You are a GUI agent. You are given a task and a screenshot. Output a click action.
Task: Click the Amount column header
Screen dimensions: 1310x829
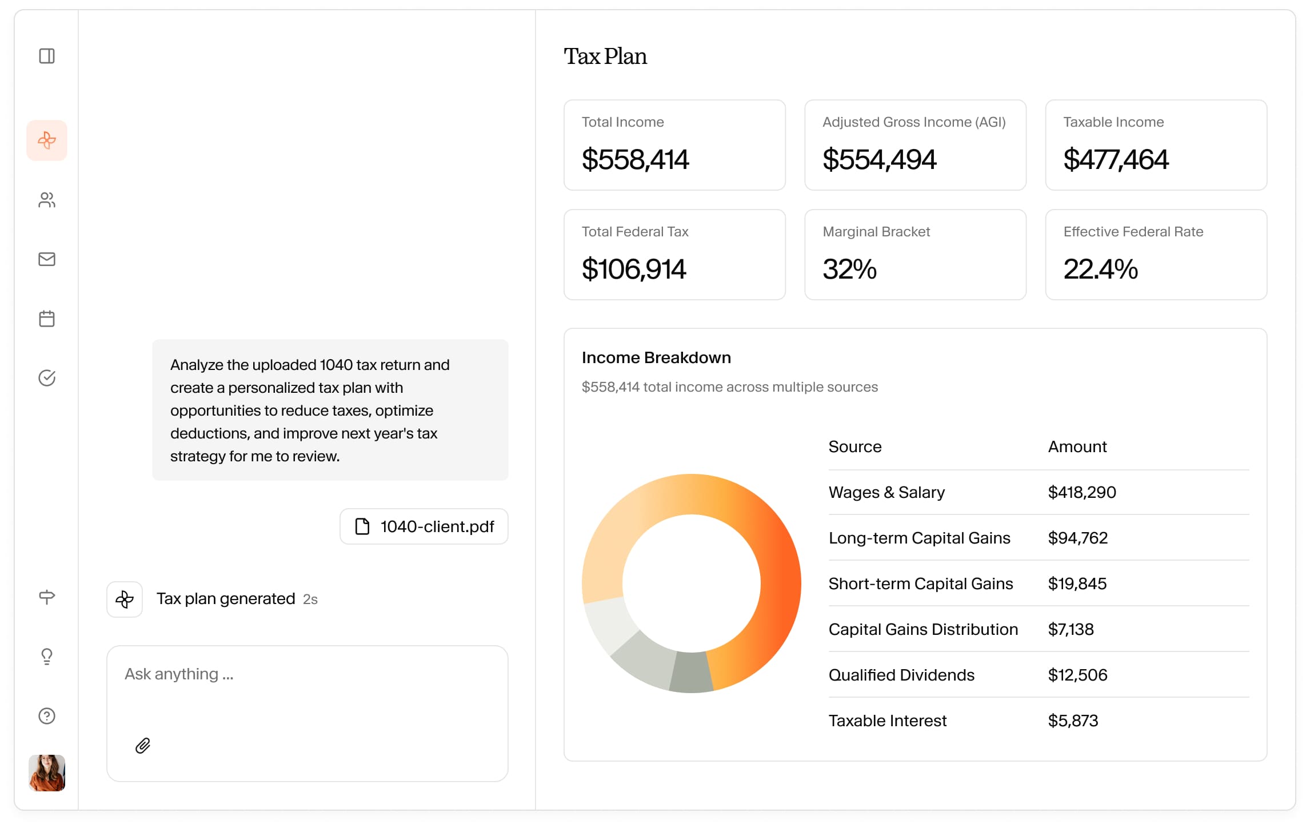[1077, 446]
